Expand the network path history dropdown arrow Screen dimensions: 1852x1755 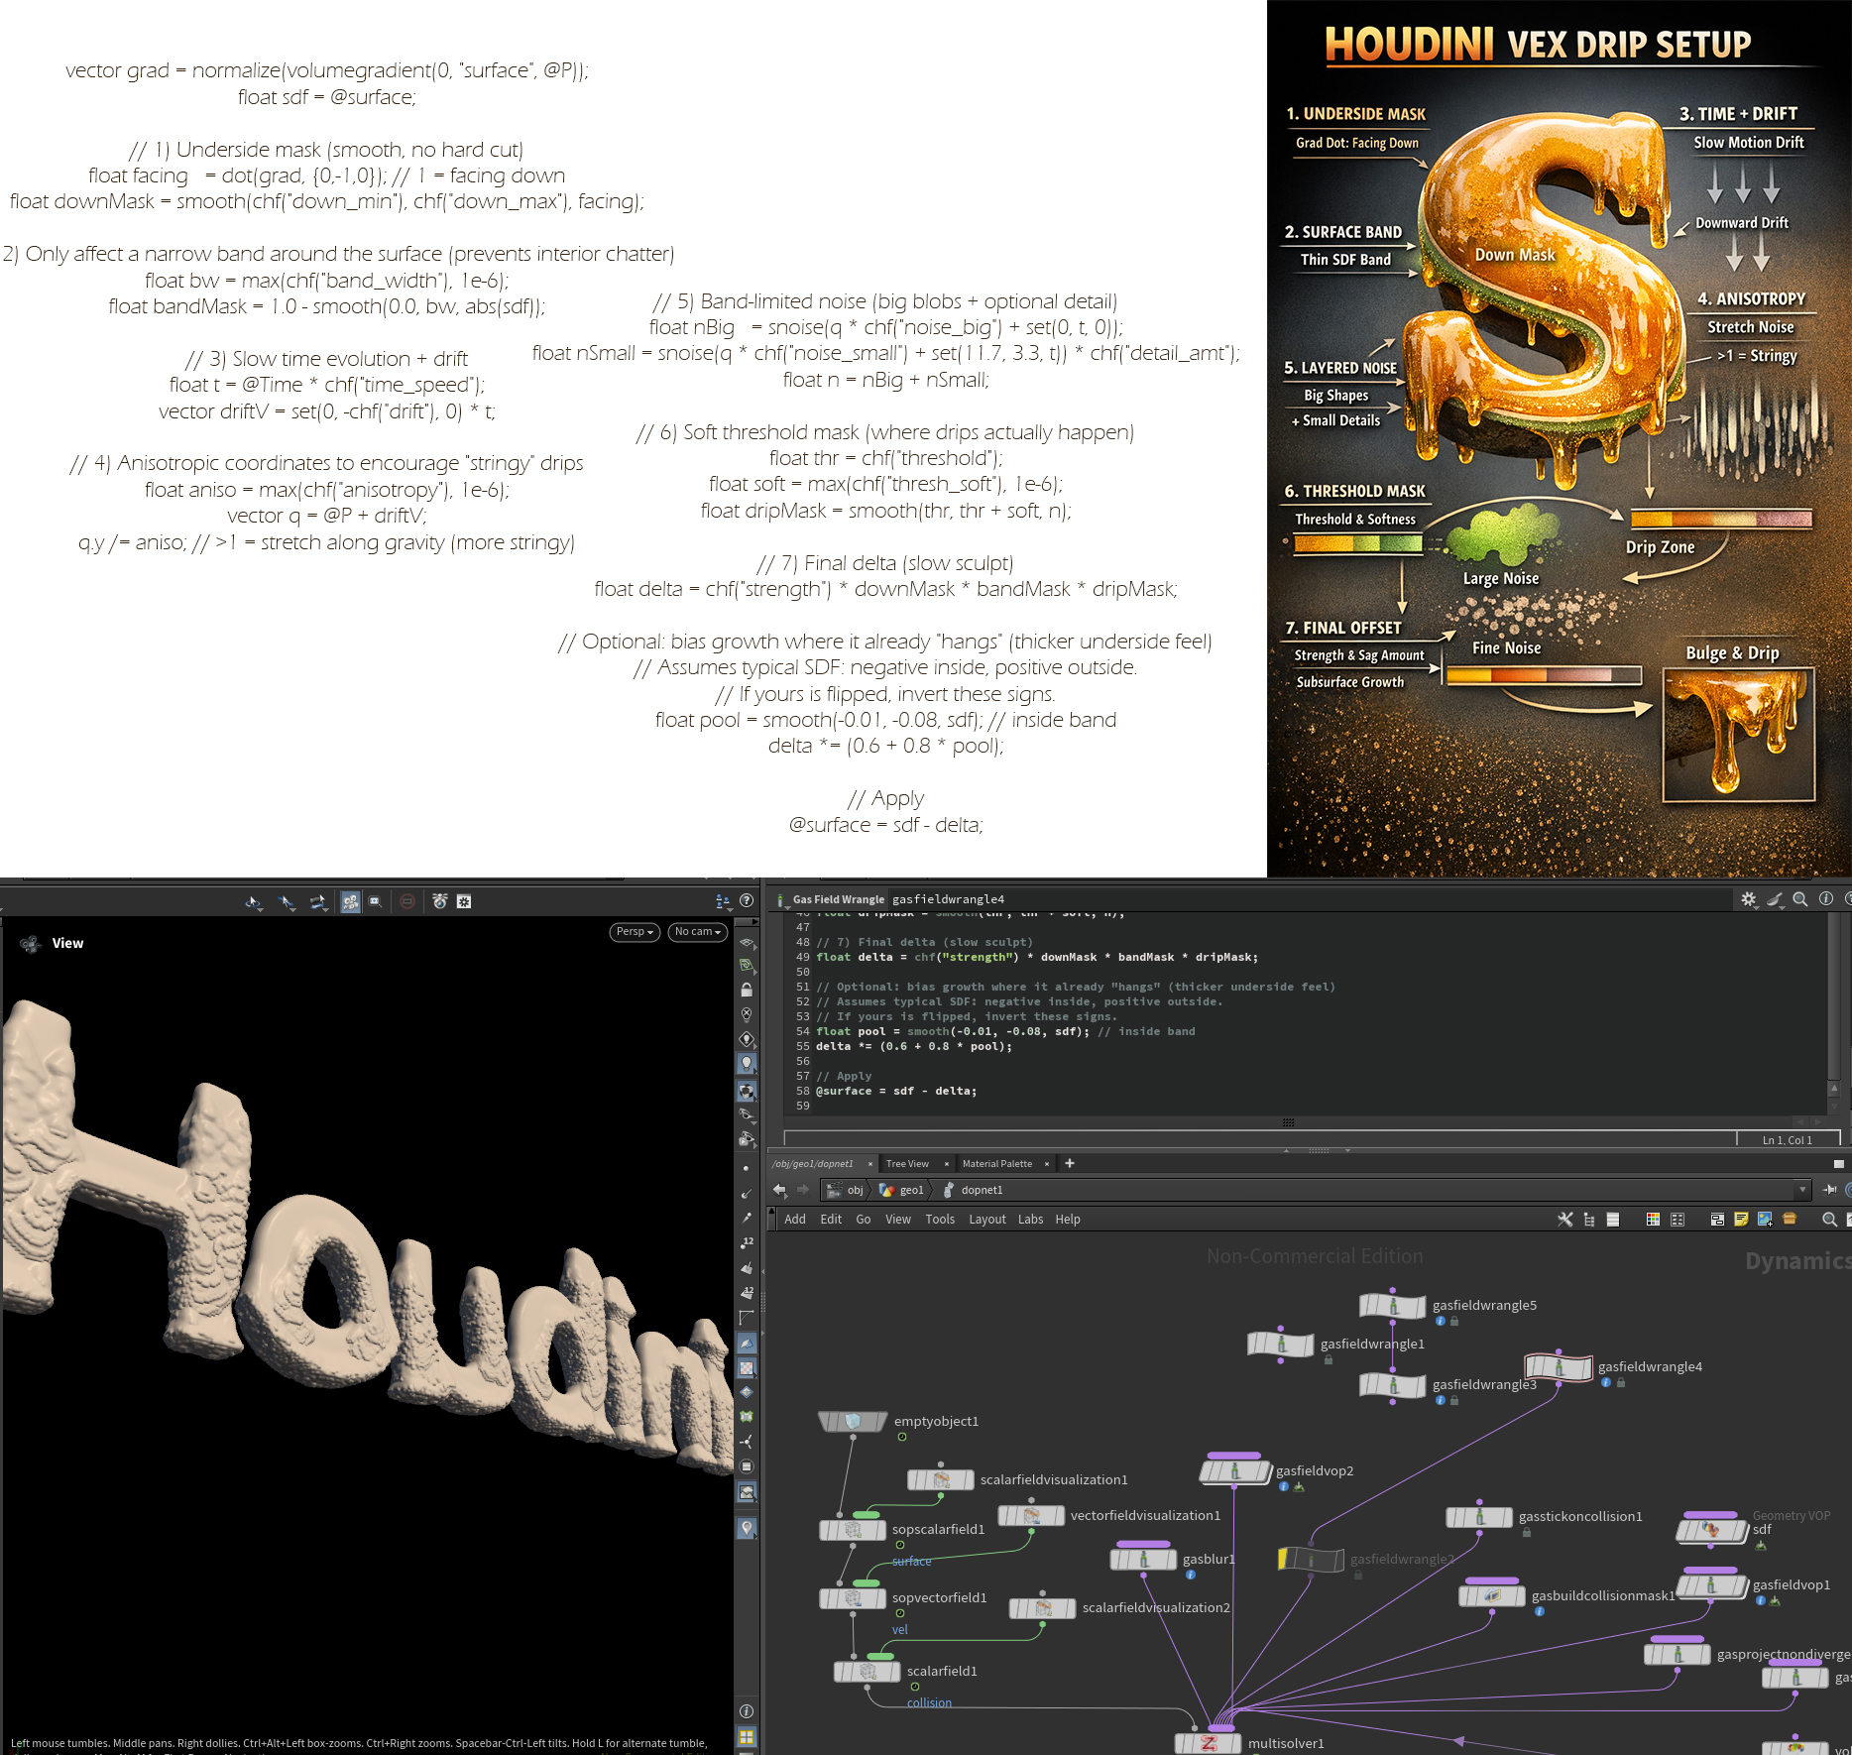[x=1801, y=1190]
